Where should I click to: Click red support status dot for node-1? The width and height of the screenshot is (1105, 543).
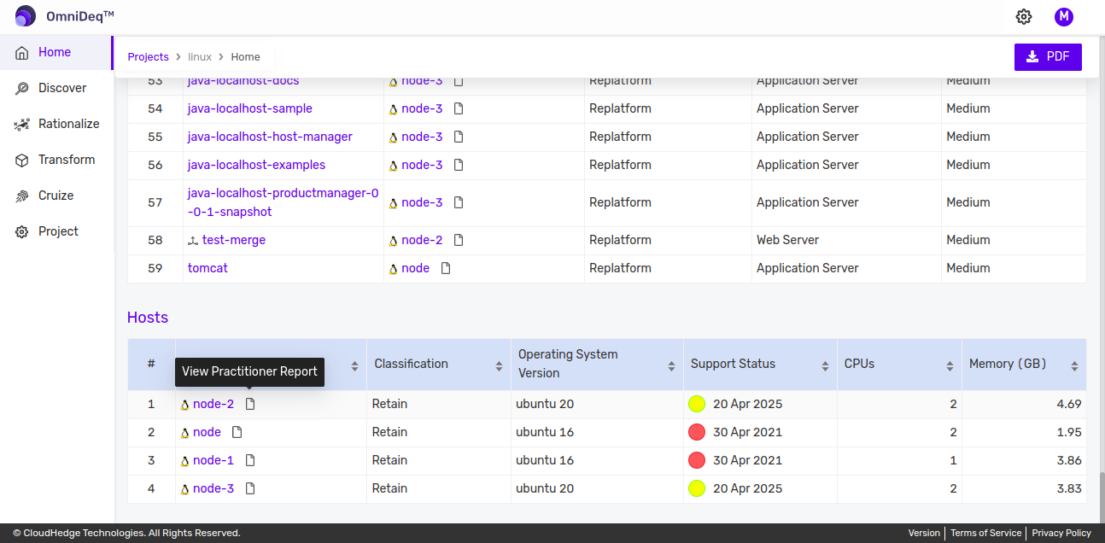click(697, 460)
